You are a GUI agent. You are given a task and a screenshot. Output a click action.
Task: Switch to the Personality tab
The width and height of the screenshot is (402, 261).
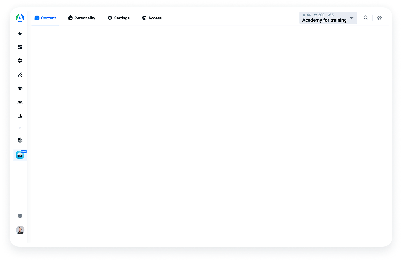[82, 18]
